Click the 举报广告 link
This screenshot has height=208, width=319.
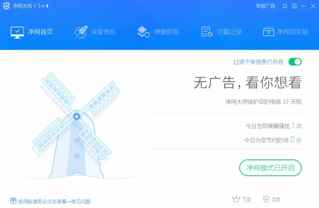[x=265, y=6]
